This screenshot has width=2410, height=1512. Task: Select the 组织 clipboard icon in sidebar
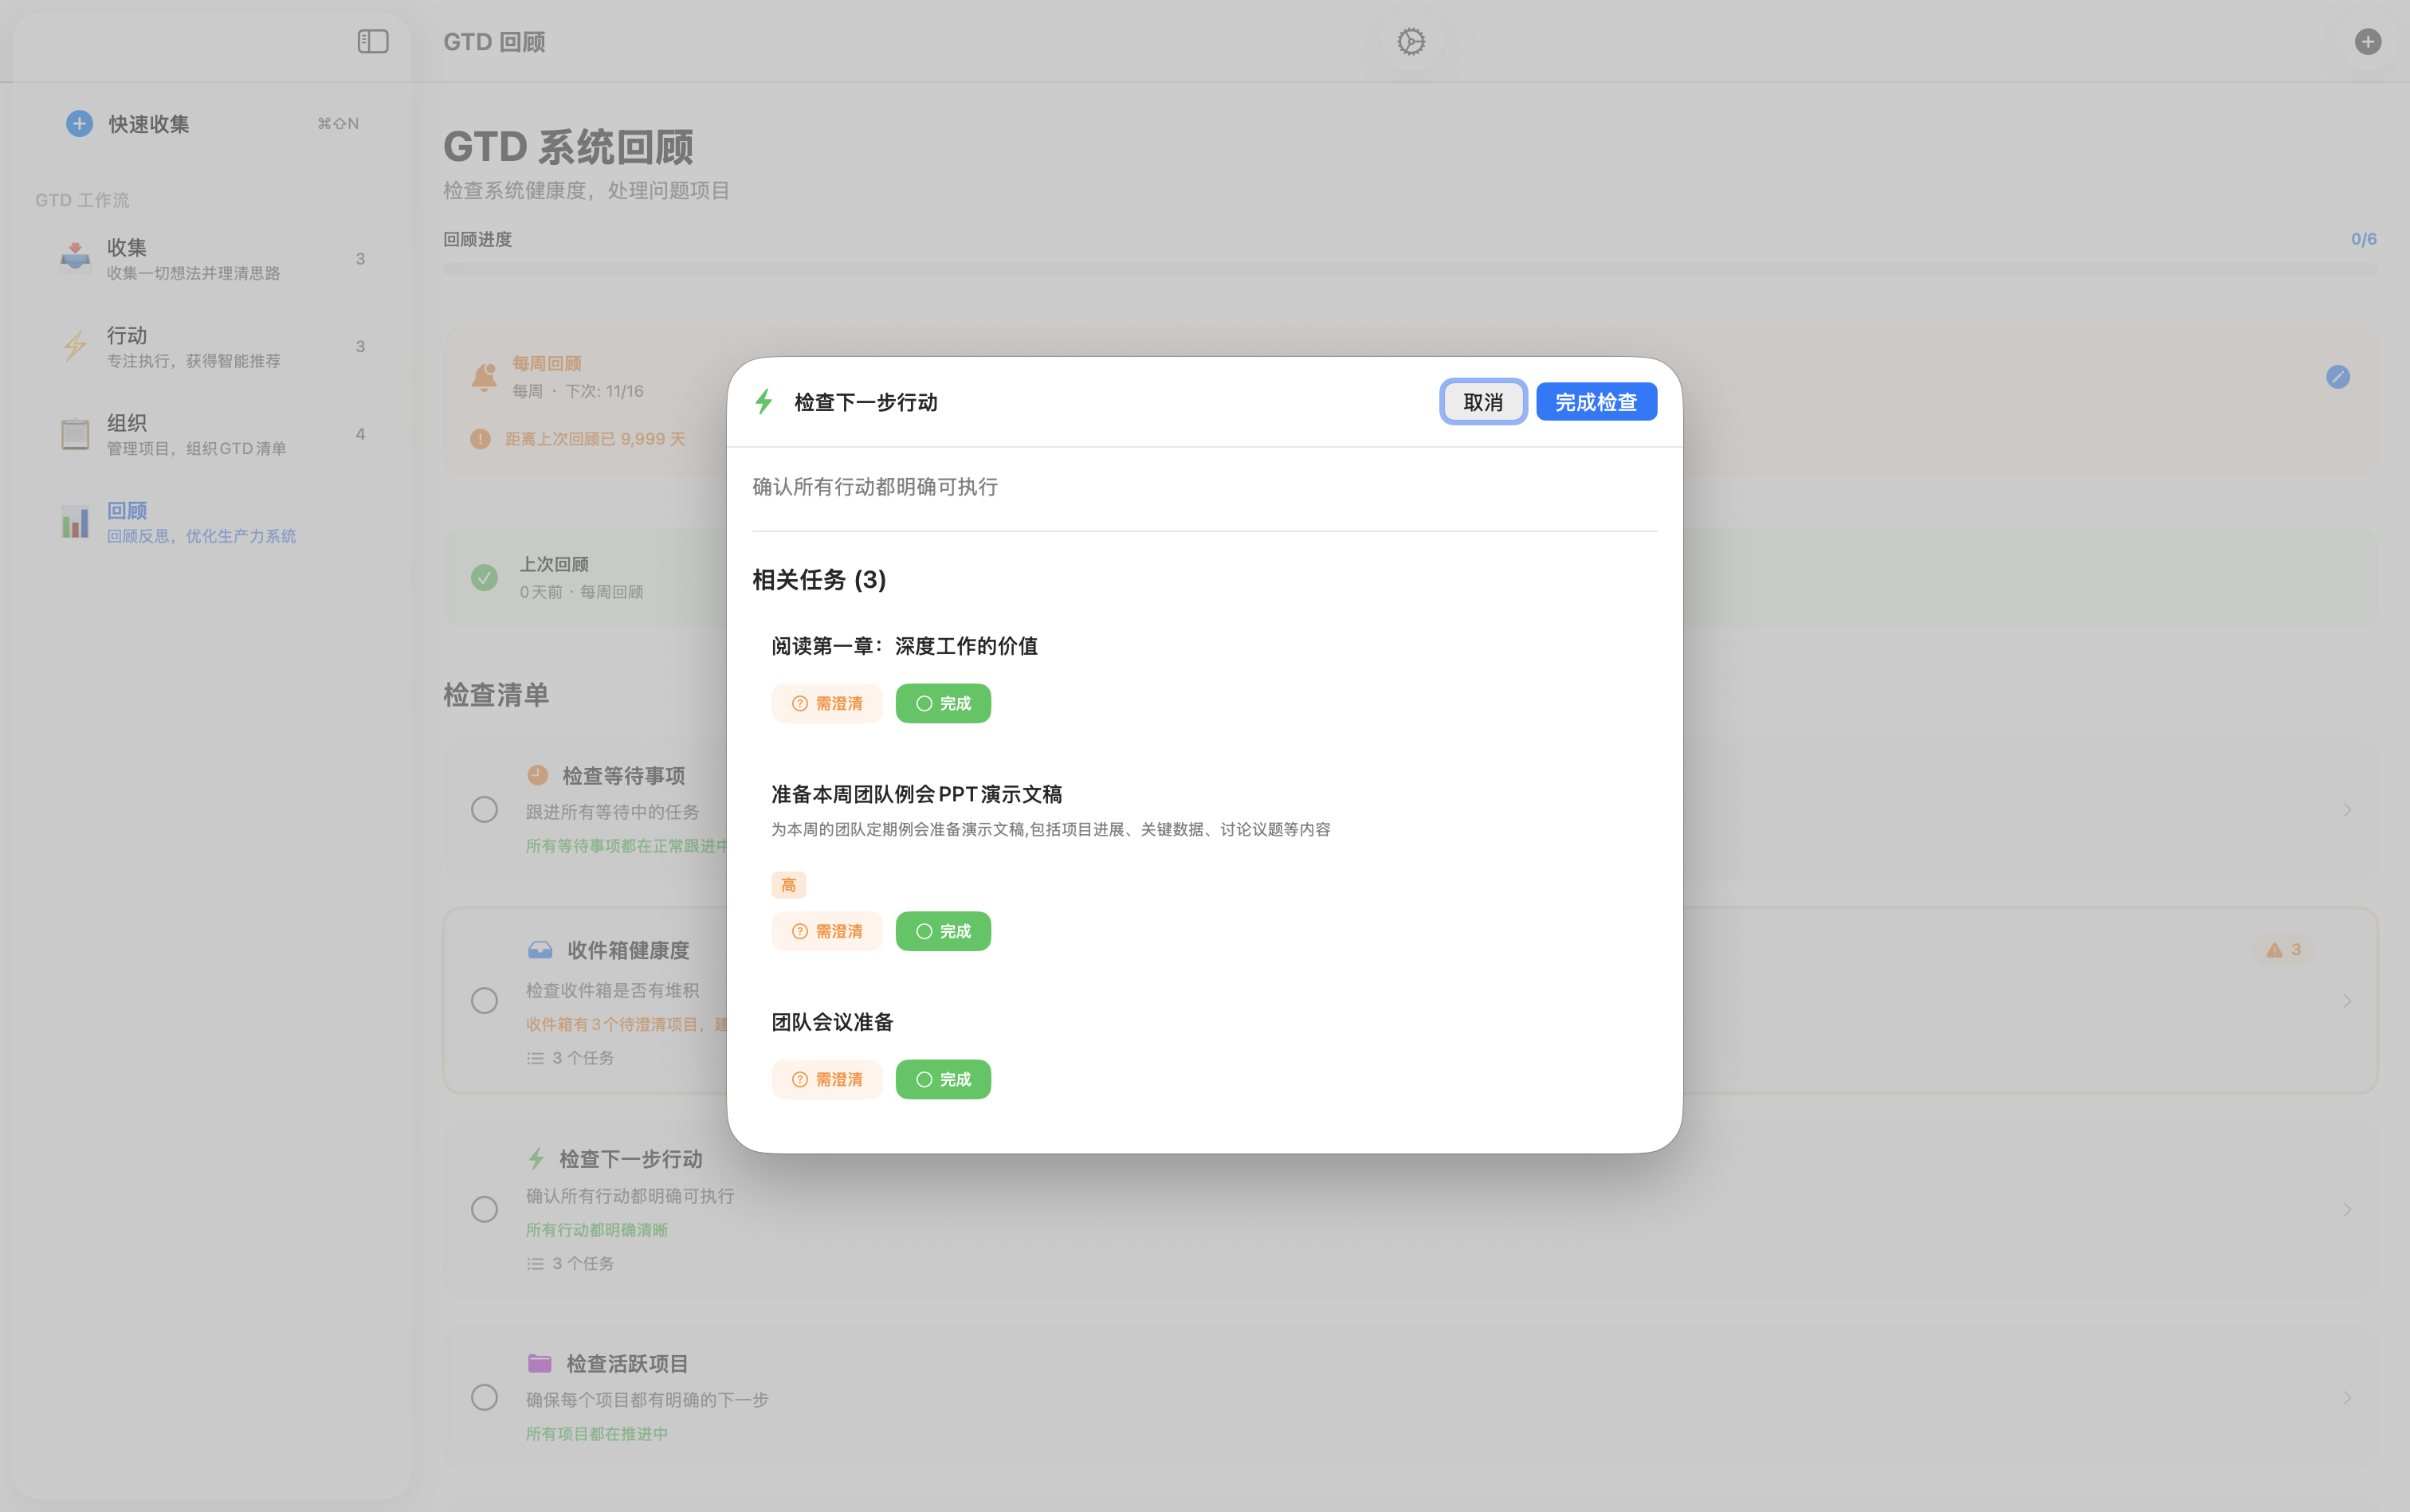coord(75,433)
